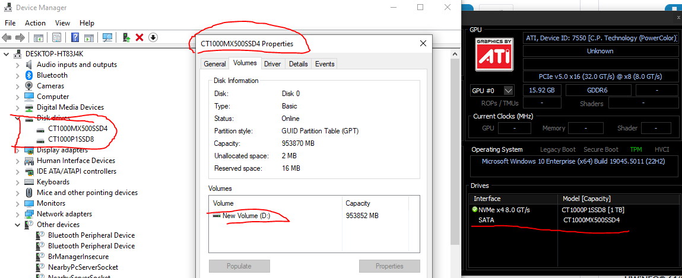Click the Audio inputs and outputs speaker icon
Image resolution: width=682 pixels, height=278 pixels.
pos(28,64)
